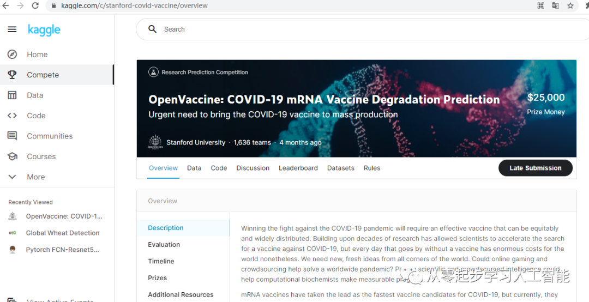Click the Late Submission button
Viewport: 589px width, 302px height.
click(x=536, y=168)
